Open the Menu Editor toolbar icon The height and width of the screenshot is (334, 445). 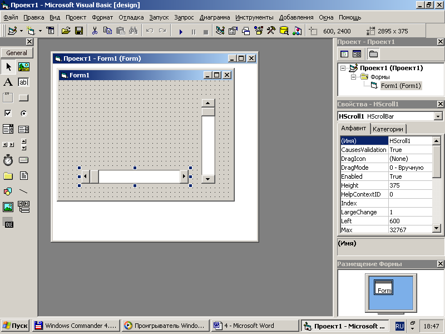point(51,31)
